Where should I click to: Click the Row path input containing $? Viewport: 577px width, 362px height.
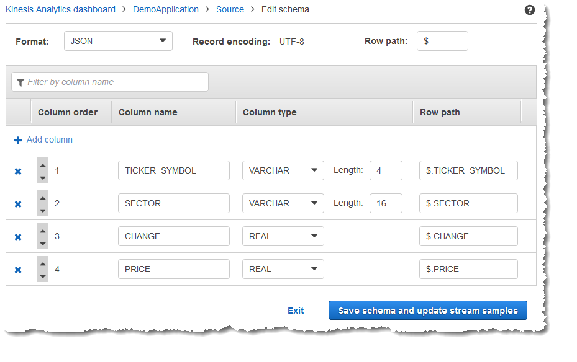click(x=442, y=41)
